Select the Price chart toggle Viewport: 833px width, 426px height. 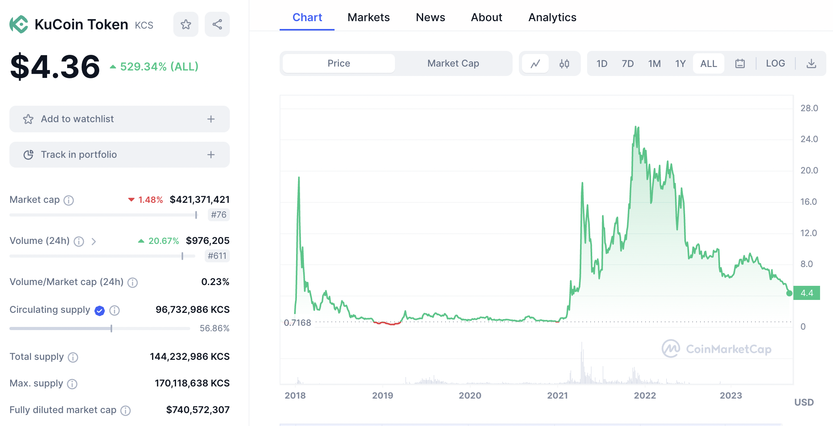coord(339,63)
